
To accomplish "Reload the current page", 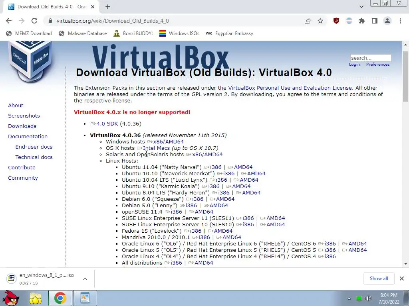I will (x=34, y=21).
